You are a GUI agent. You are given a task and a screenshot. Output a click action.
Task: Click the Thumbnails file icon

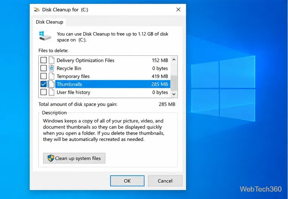(x=52, y=84)
